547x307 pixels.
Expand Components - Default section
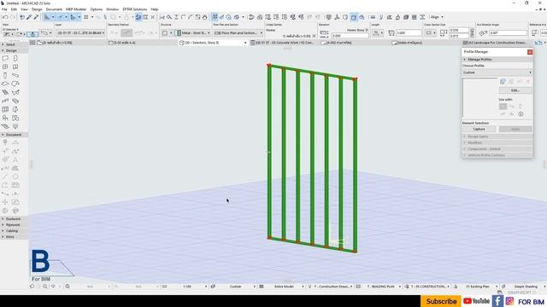[497, 149]
